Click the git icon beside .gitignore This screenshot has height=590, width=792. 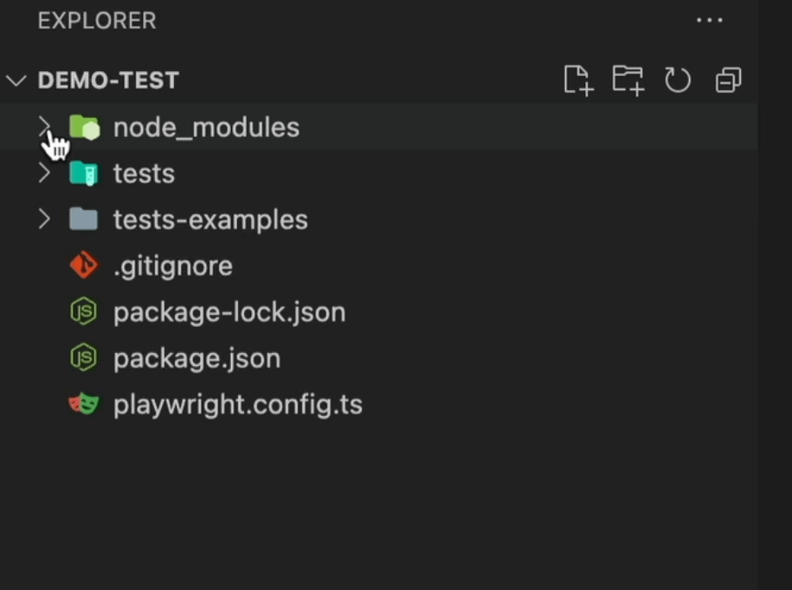(84, 266)
